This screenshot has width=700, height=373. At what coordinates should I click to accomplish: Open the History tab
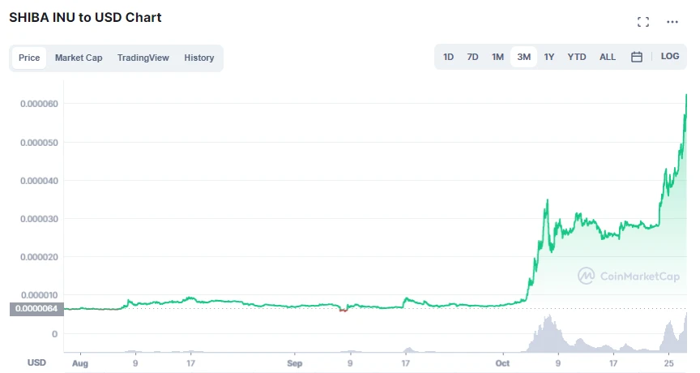pyautogui.click(x=199, y=58)
